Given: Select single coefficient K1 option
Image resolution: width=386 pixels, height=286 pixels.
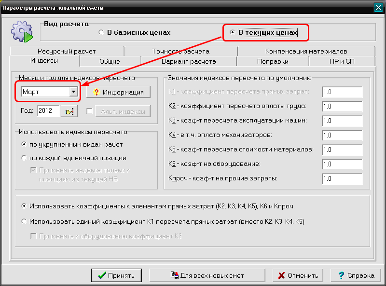Looking at the screenshot, I should point(163,221).
